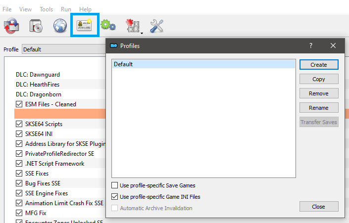Toggle ESM Files - Cleaned checkbox
This screenshot has width=349, height=223.
pos(19,104)
